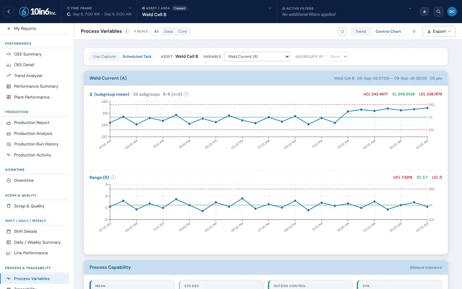462x289 pixels.
Task: Open the Export dropdown menu
Action: 439,32
